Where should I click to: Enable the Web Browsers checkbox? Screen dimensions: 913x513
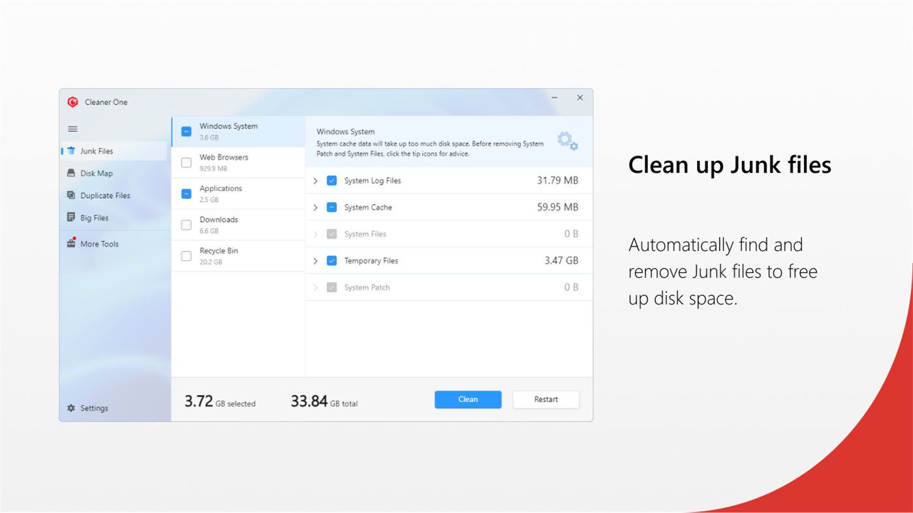click(x=185, y=162)
